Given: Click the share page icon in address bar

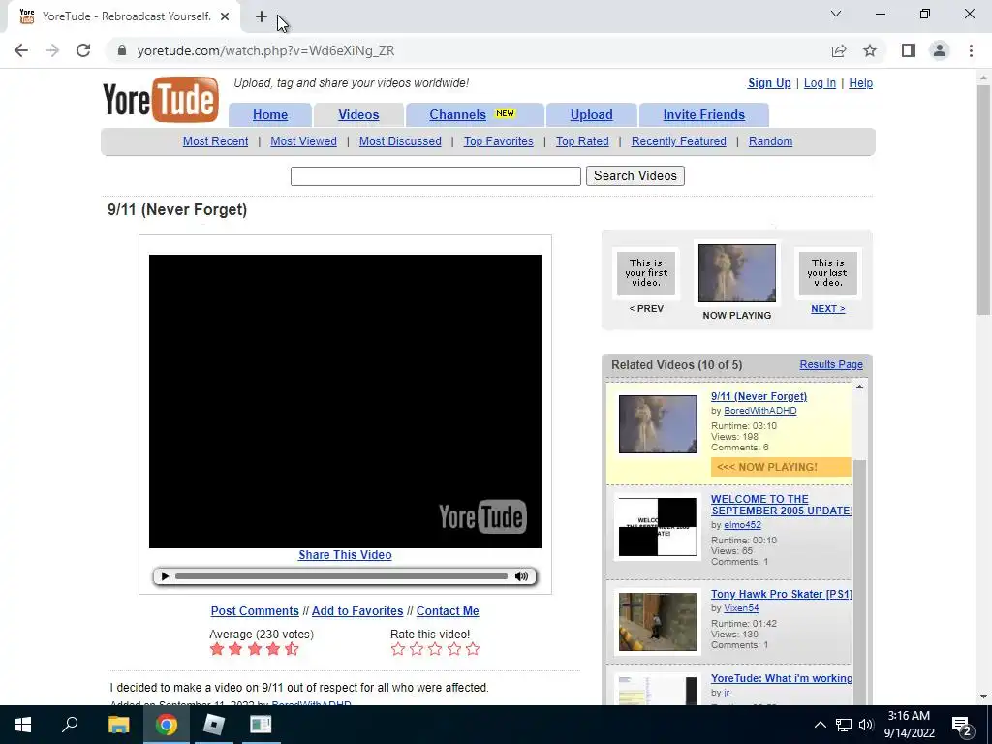Looking at the screenshot, I should [839, 50].
